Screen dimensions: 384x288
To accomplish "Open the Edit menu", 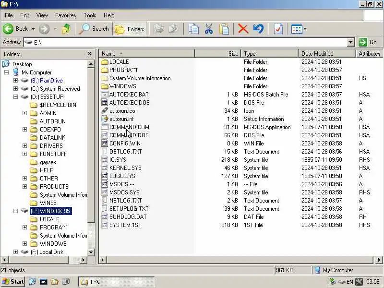I will [x=24, y=15].
